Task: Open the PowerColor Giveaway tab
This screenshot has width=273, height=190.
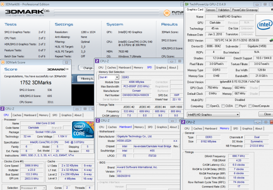Action: [x=245, y=10]
